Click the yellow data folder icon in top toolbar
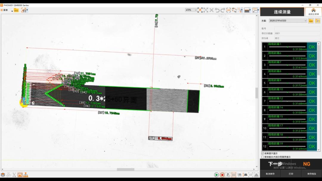The height and width of the screenshot is (181, 322). tap(16, 10)
